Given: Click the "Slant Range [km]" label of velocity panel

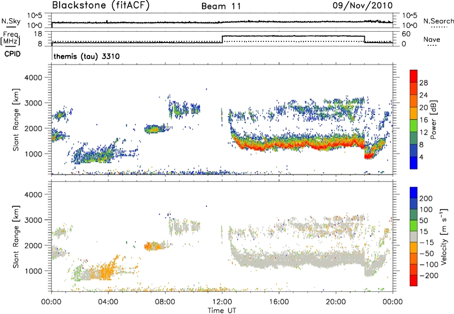Looking at the screenshot, I should tap(16, 237).
